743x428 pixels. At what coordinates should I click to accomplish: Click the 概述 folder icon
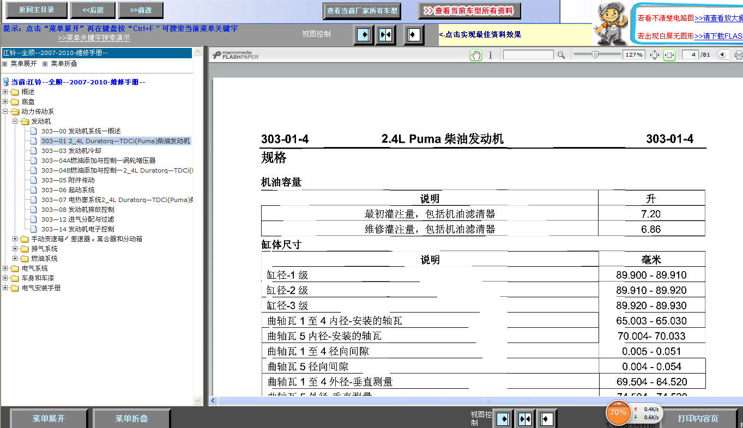point(15,92)
